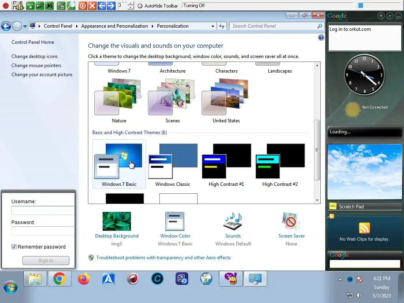Open Control Panel Home link
This screenshot has height=303, width=404.
pos(33,42)
